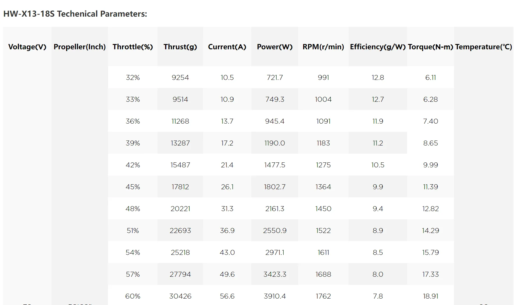The height and width of the screenshot is (305, 514).
Task: Click the Propeller(Inch) column header
Action: 80,47
